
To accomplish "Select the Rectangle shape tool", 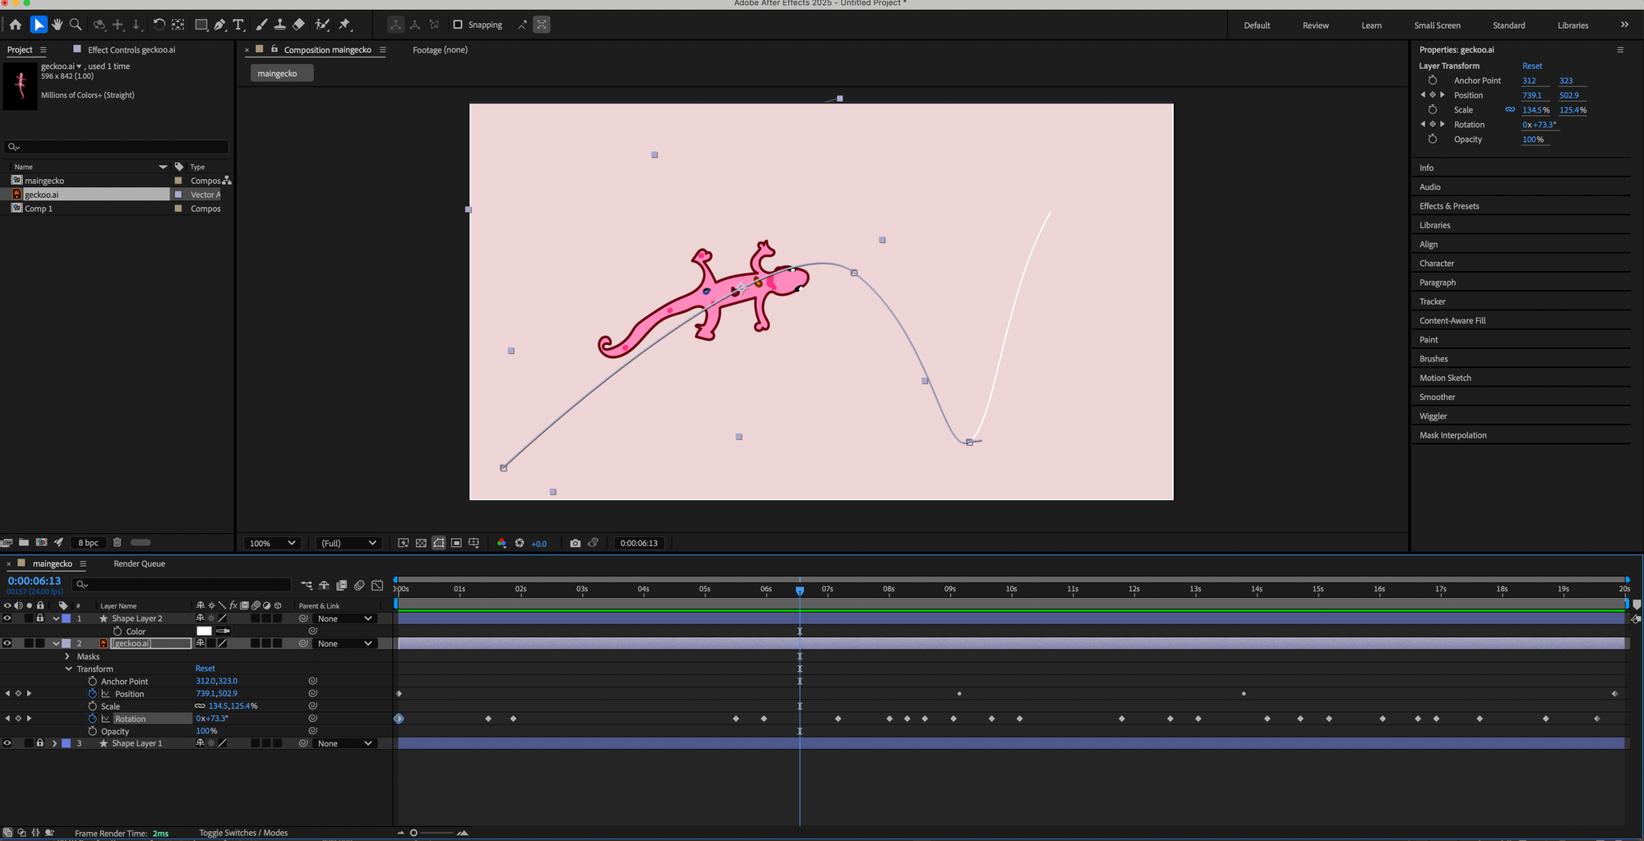I will coord(201,25).
